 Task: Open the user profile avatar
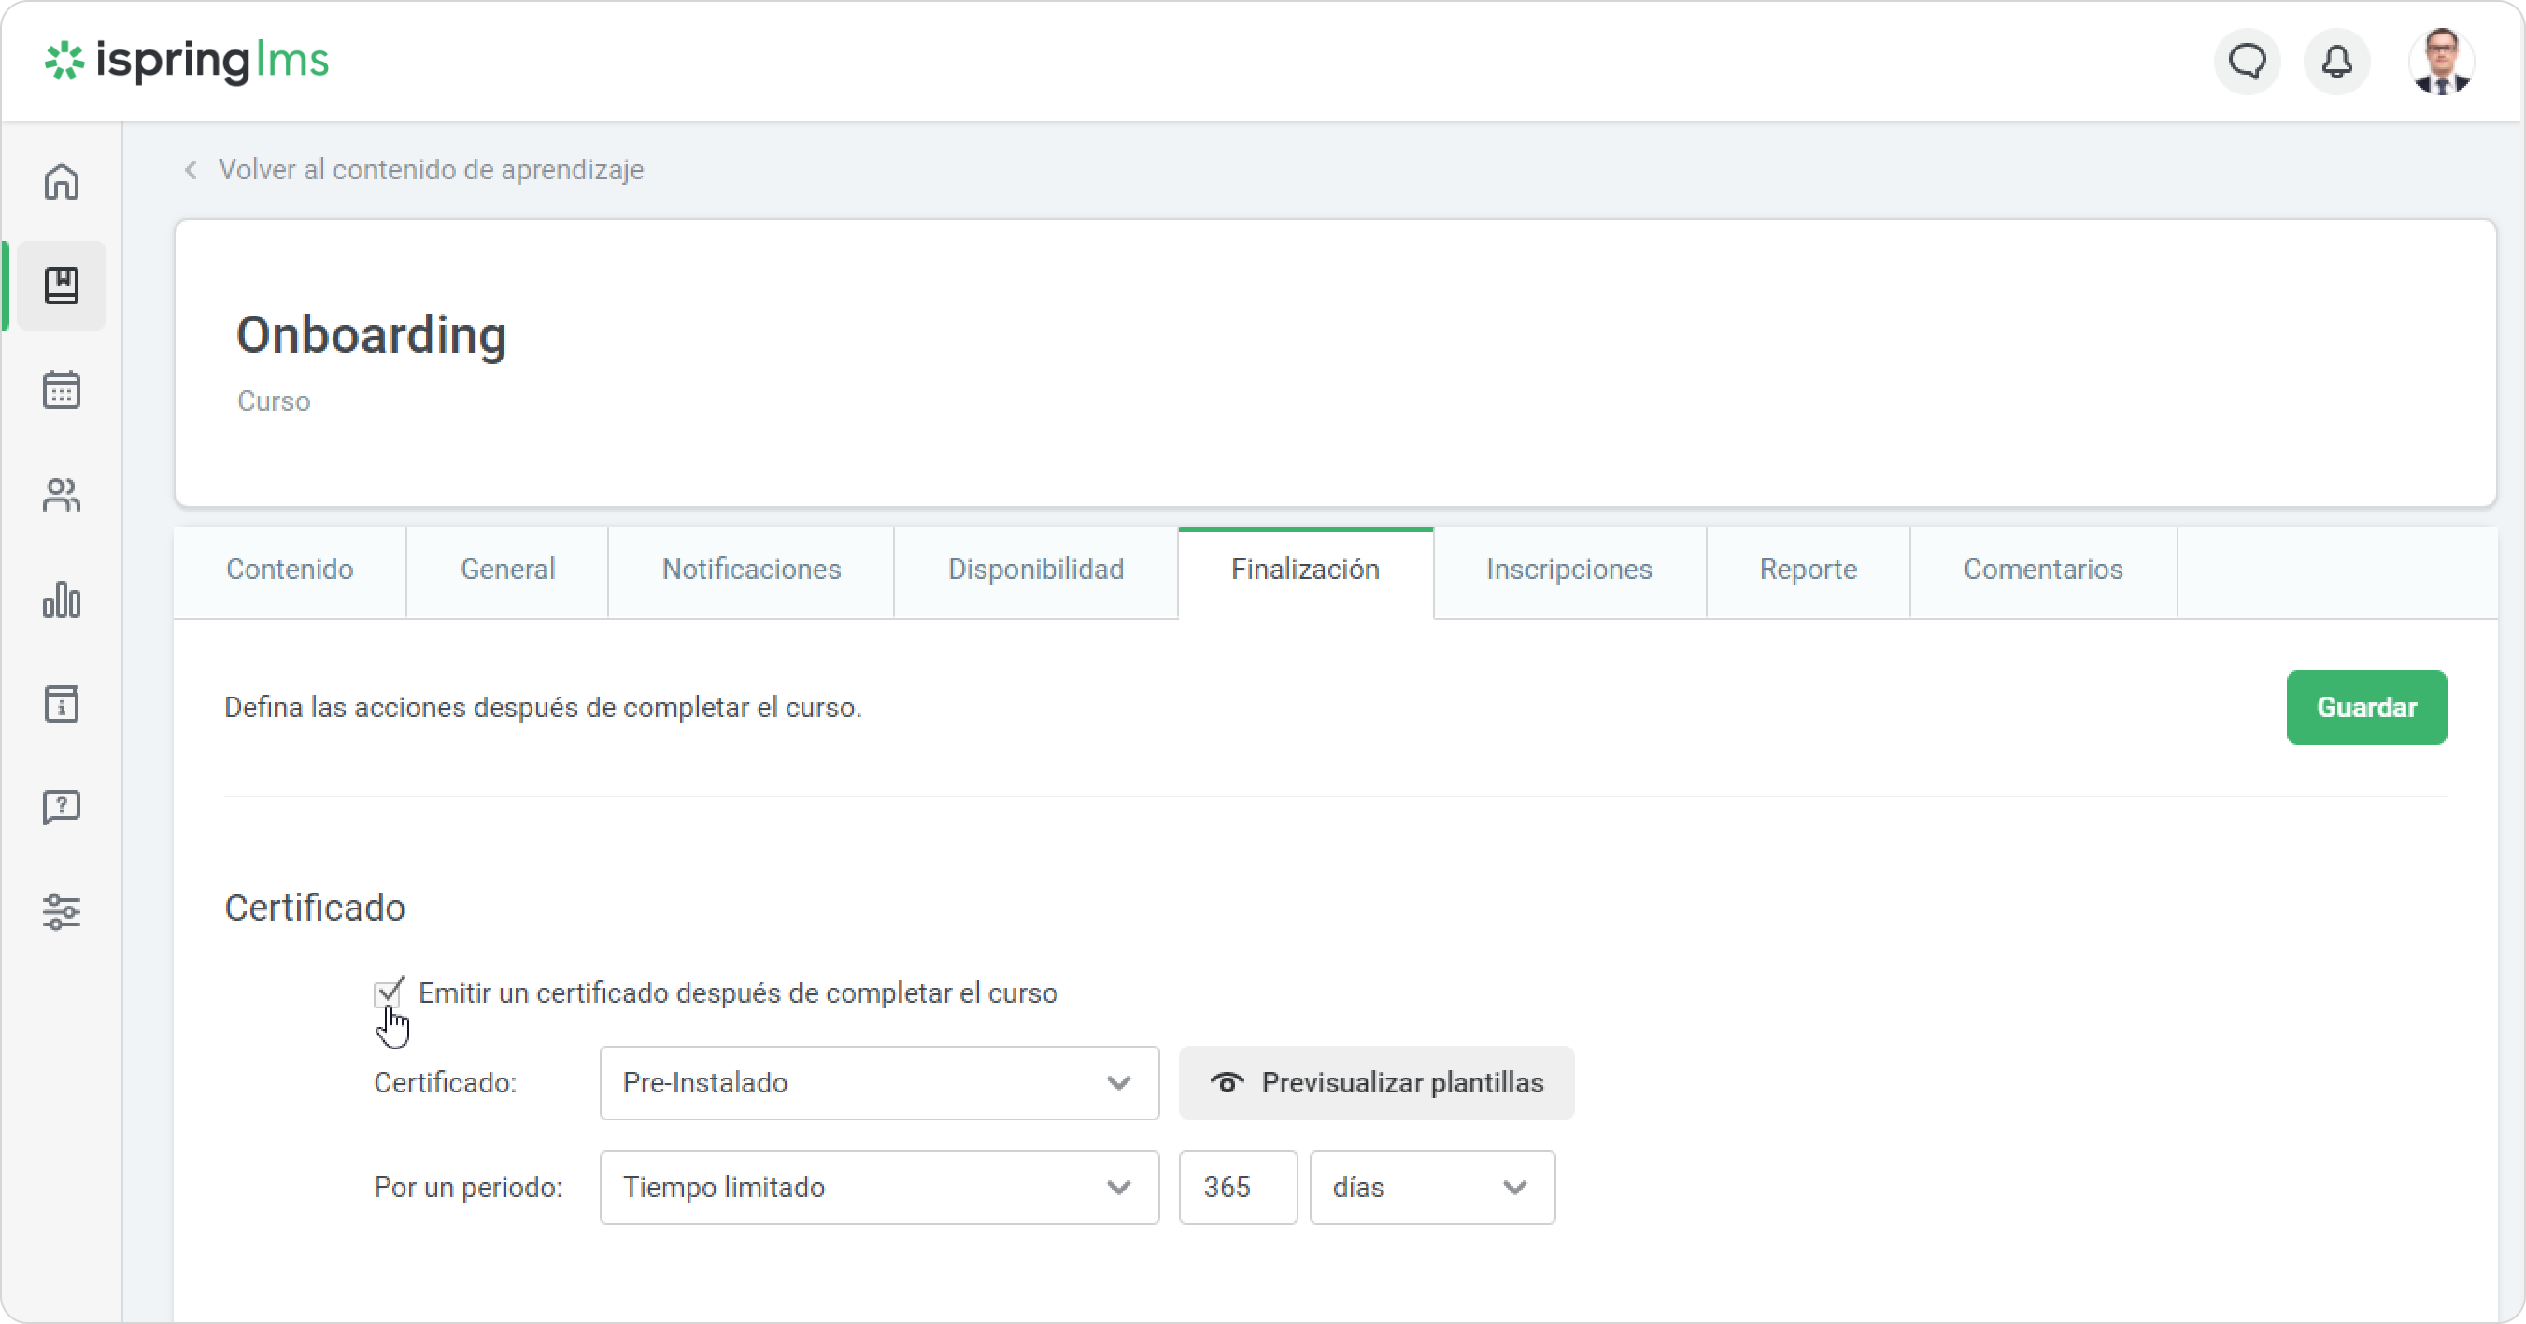click(2441, 62)
